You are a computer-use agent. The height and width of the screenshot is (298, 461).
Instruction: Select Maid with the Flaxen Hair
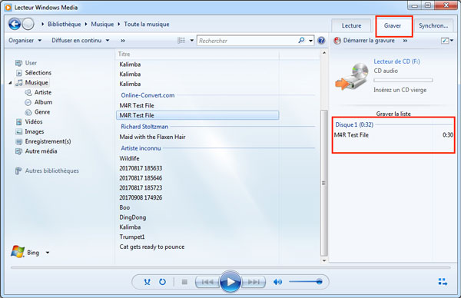152,137
